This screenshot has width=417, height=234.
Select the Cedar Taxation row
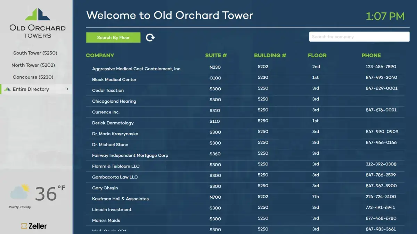pos(108,90)
